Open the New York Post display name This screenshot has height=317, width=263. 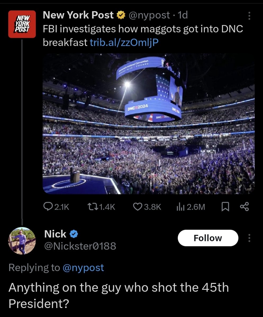[x=78, y=15]
